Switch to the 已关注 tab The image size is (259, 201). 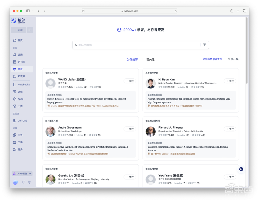(x=150, y=59)
